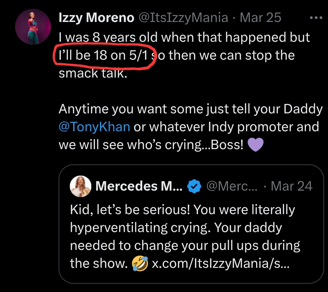Open the x.com/ItsIzzyMania/s... link
Viewport: 328px width, 292px height.
coord(220,264)
